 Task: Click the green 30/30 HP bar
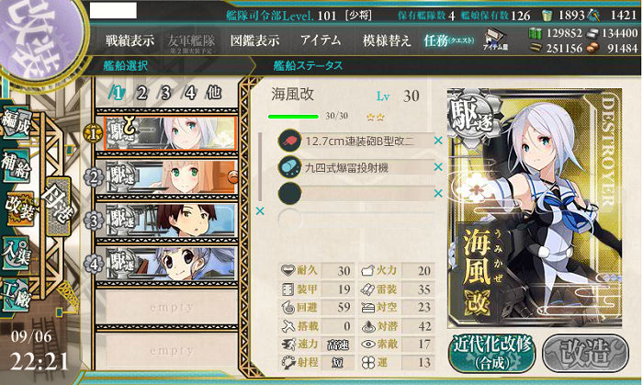(x=293, y=117)
